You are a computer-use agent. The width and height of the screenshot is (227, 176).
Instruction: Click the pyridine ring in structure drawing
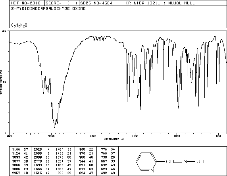(146, 162)
